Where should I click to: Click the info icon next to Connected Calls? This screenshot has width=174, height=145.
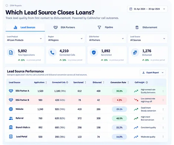click(x=67, y=82)
